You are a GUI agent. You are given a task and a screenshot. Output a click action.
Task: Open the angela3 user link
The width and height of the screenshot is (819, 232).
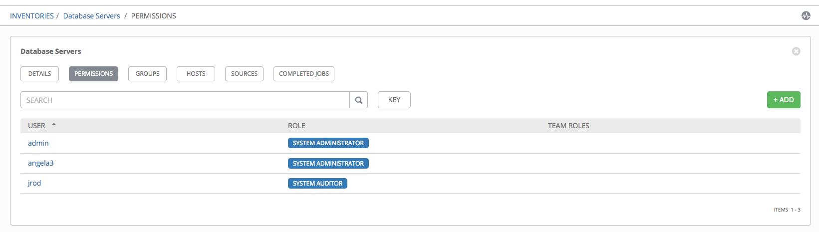[x=40, y=163]
